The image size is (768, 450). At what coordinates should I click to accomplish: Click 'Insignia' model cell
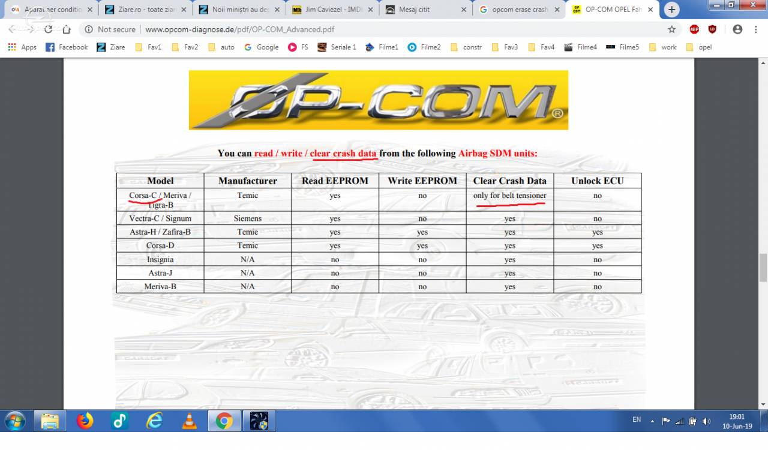click(x=160, y=259)
